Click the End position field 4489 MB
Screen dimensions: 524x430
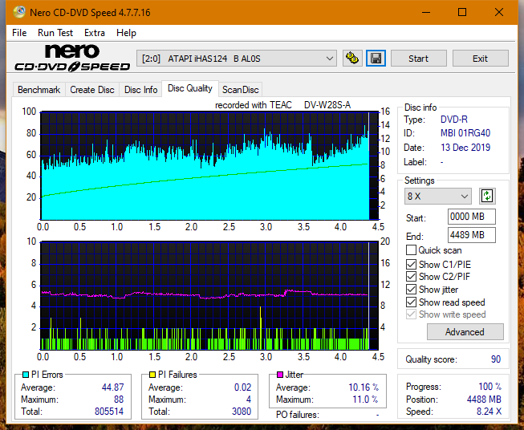coord(472,235)
